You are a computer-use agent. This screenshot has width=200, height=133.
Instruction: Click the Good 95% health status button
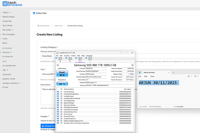pos(62,74)
